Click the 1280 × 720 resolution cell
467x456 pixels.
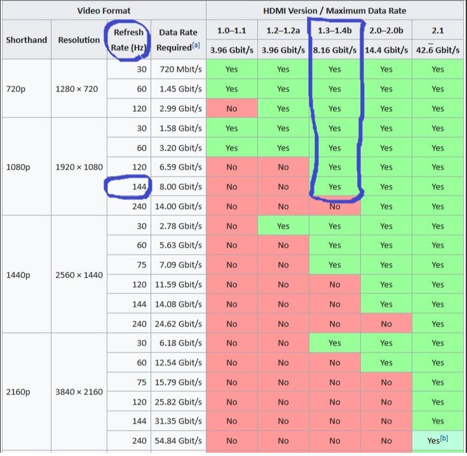(x=79, y=89)
